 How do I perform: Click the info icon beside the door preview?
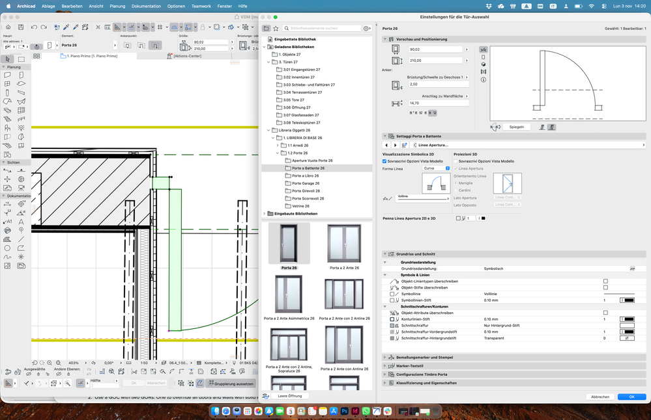[482, 80]
